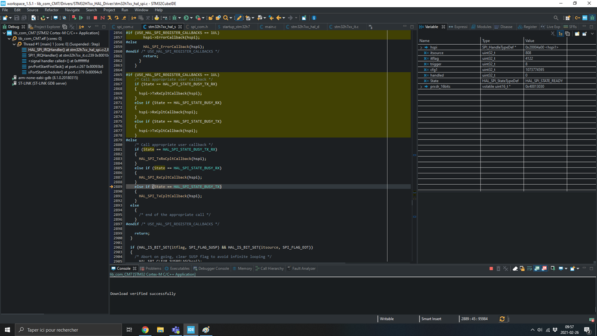Viewport: 597px width, 336px height.
Task: Click the Resume debug button
Action: (x=81, y=18)
